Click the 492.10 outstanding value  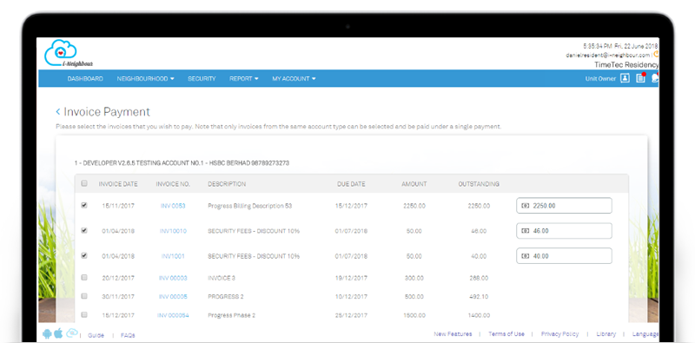[x=479, y=297]
